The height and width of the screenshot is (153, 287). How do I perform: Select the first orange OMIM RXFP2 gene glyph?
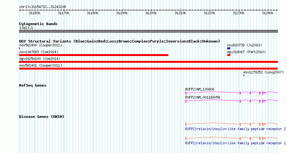pyautogui.click(x=232, y=124)
